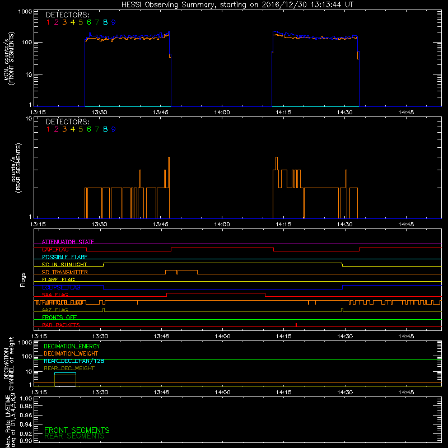Screen dimensions: 448x448
Task: Select the 'DETECTORS:' label in the rear segments panel
Action: click(67, 122)
